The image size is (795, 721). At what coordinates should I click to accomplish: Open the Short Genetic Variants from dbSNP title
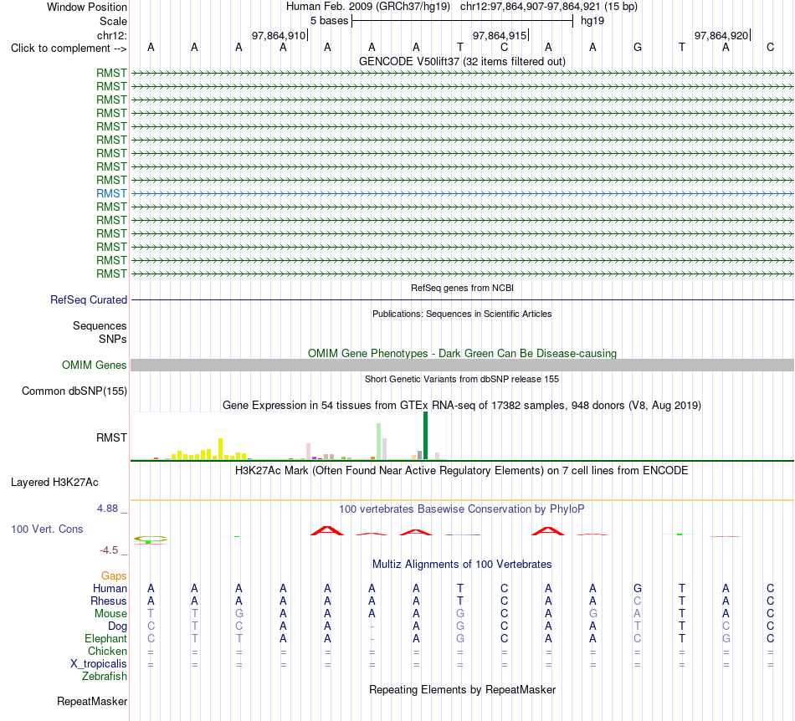coord(462,379)
